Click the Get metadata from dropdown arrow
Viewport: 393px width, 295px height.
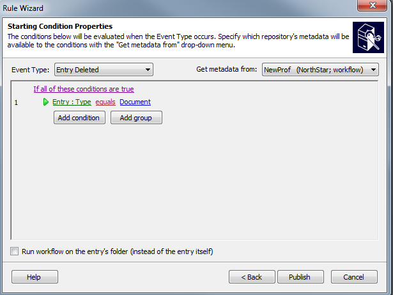(x=373, y=70)
